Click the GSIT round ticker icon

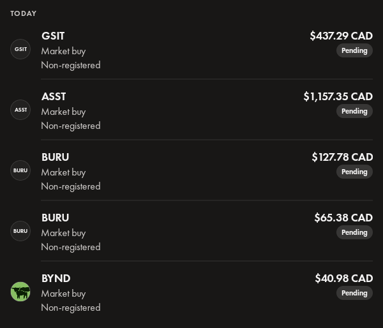point(20,49)
